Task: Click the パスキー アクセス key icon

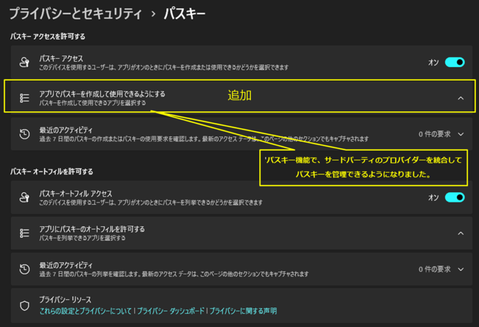Action: [x=25, y=62]
